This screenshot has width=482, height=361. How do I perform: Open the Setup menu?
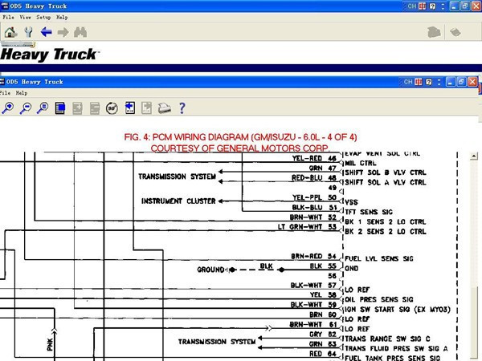coord(43,17)
